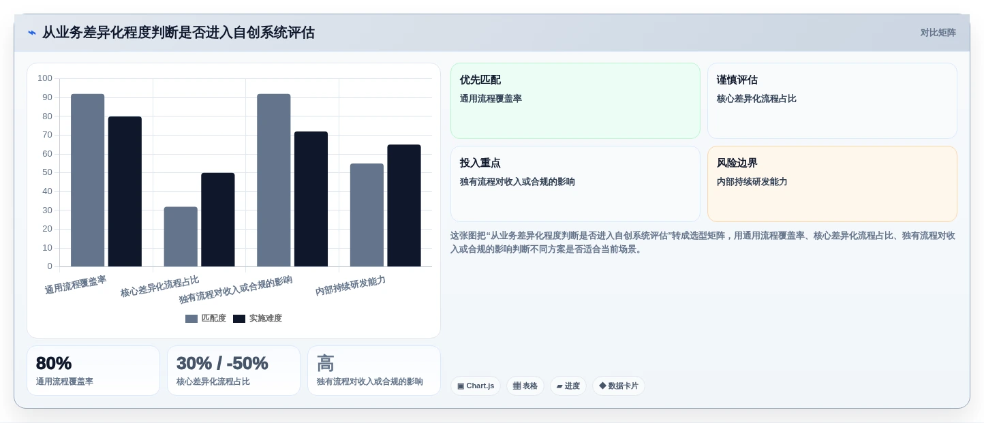Toggle the 实施难度 legend swatch

239,319
